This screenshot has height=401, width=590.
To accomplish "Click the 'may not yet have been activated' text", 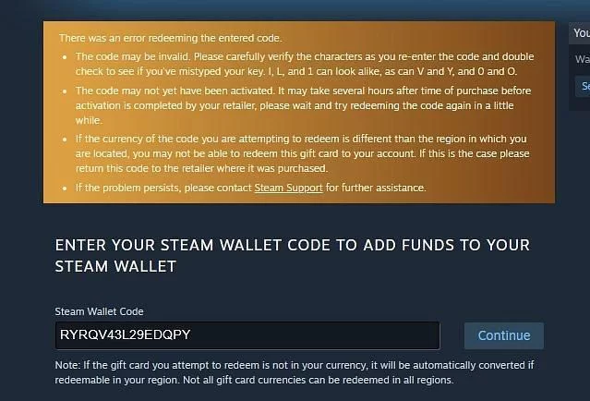I will point(303,105).
